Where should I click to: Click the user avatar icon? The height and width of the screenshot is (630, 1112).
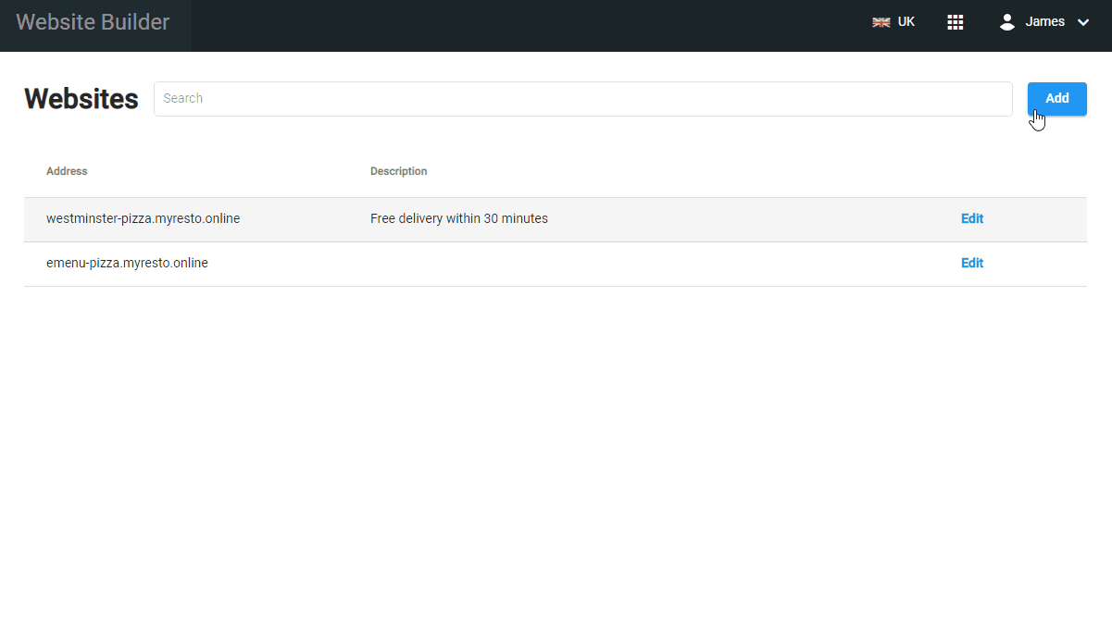pyautogui.click(x=1007, y=22)
